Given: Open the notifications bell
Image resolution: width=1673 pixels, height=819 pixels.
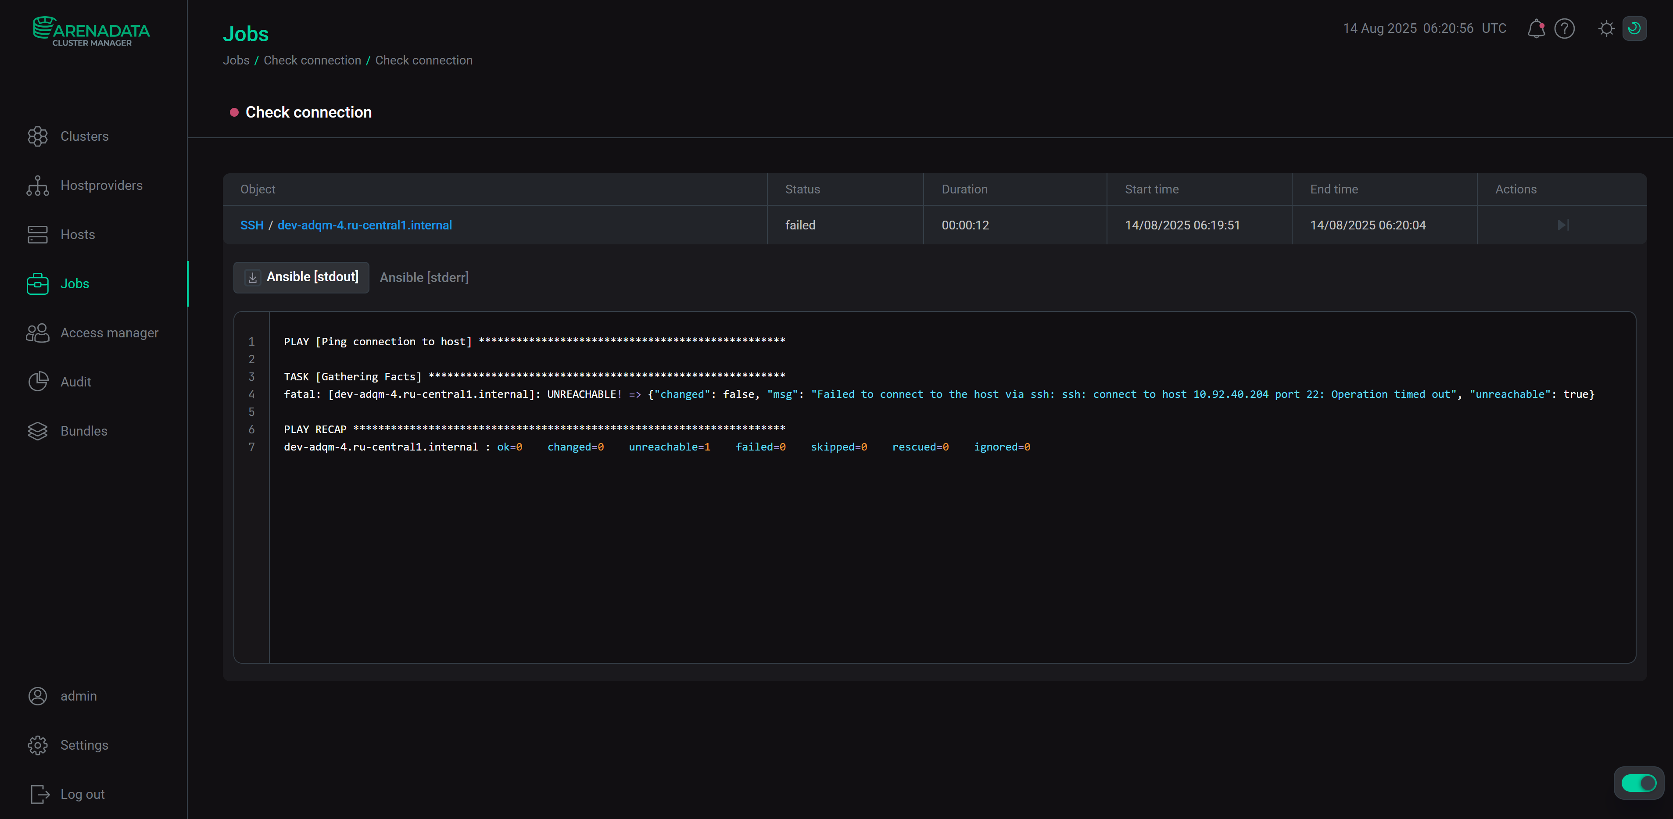Looking at the screenshot, I should [1536, 29].
